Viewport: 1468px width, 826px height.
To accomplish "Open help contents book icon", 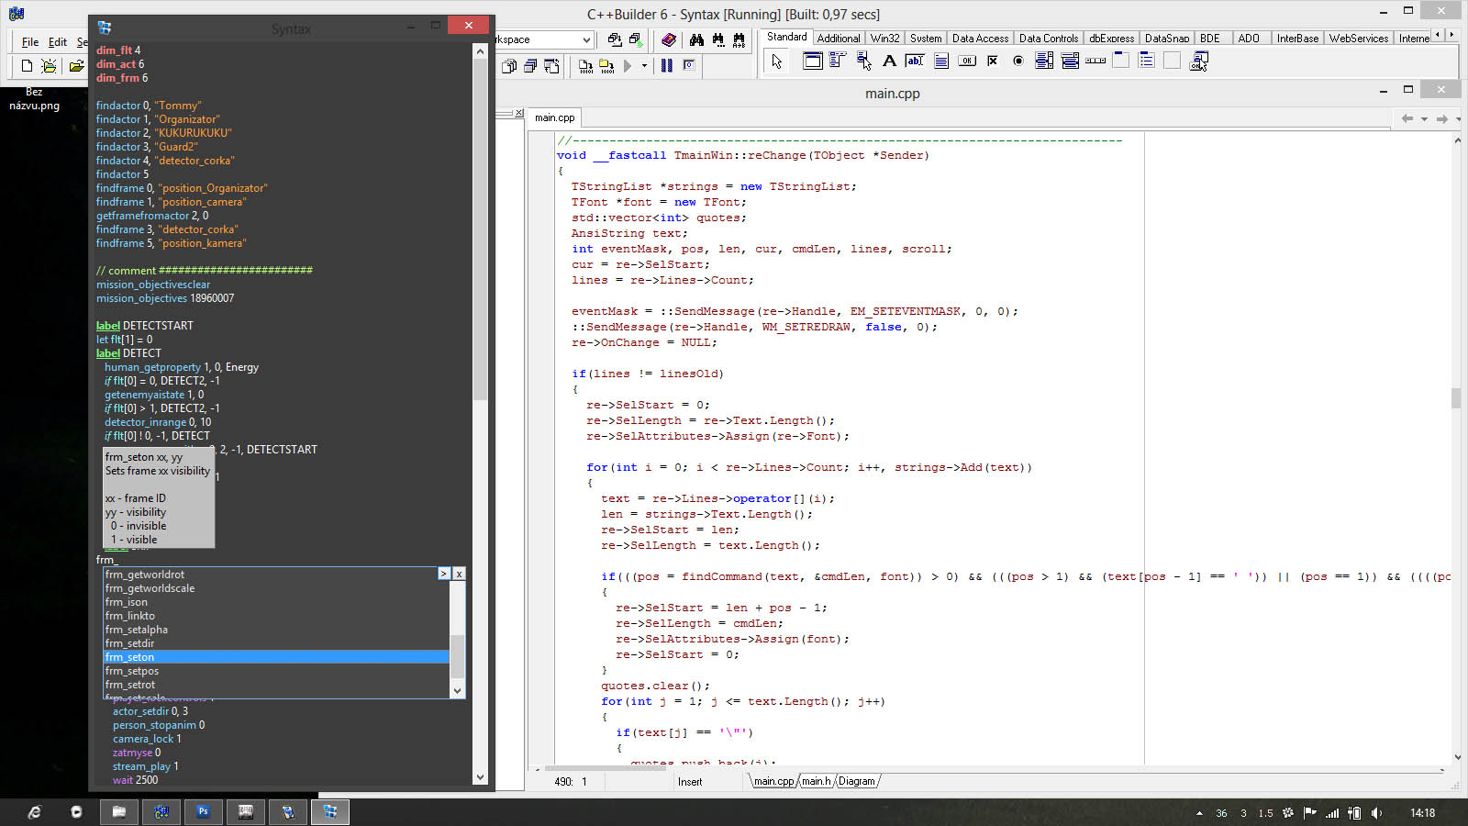I will [x=669, y=39].
